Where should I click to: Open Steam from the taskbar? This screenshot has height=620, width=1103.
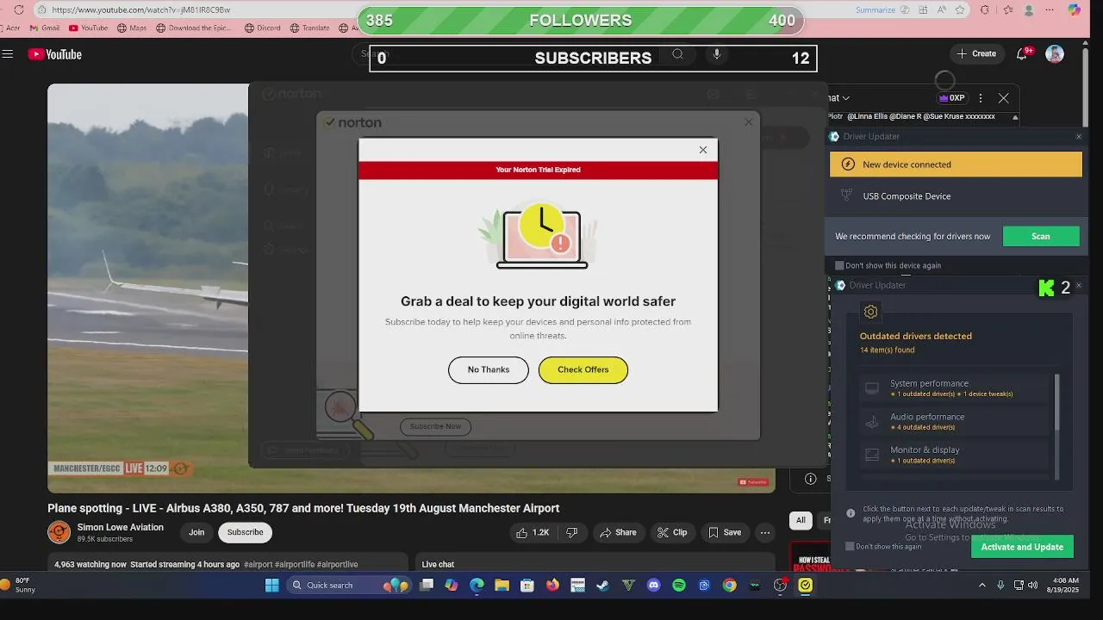pyautogui.click(x=603, y=586)
